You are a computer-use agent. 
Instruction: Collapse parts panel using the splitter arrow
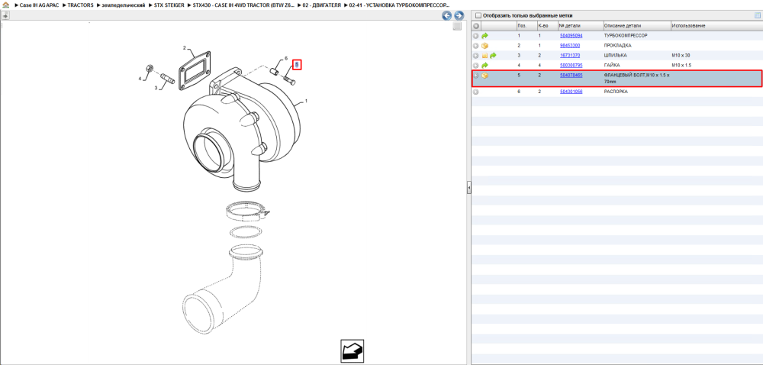point(469,187)
